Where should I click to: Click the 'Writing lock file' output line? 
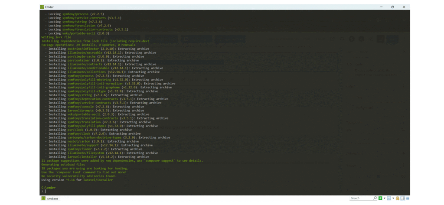(x=56, y=37)
